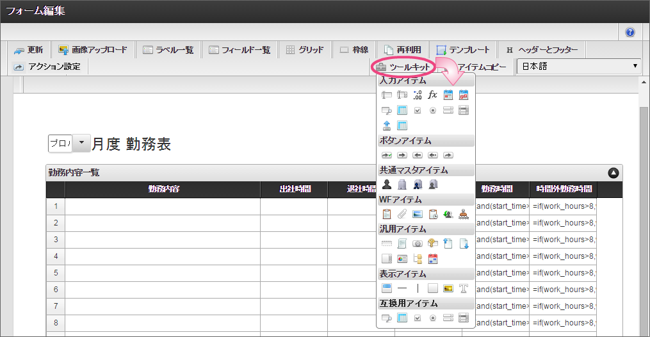Select the search box item under 入力アイテム
Image resolution: width=650 pixels, height=337 pixels.
pyautogui.click(x=386, y=110)
